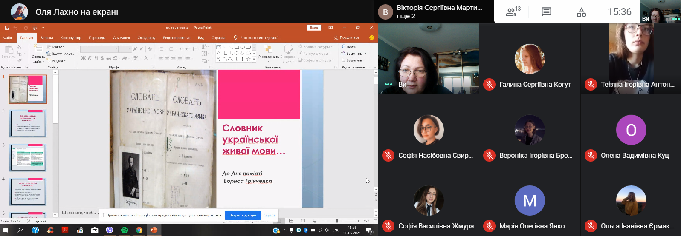Image resolution: width=681 pixels, height=239 pixels.
Task: Click the Найти search tool
Action: click(x=349, y=47)
